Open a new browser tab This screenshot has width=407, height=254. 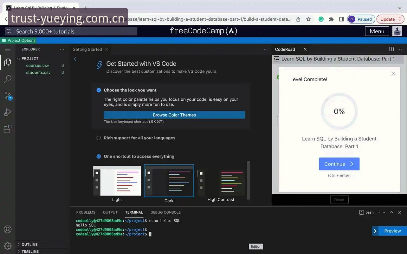point(86,8)
